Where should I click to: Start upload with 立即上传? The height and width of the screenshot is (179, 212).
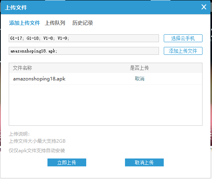coord(67,162)
